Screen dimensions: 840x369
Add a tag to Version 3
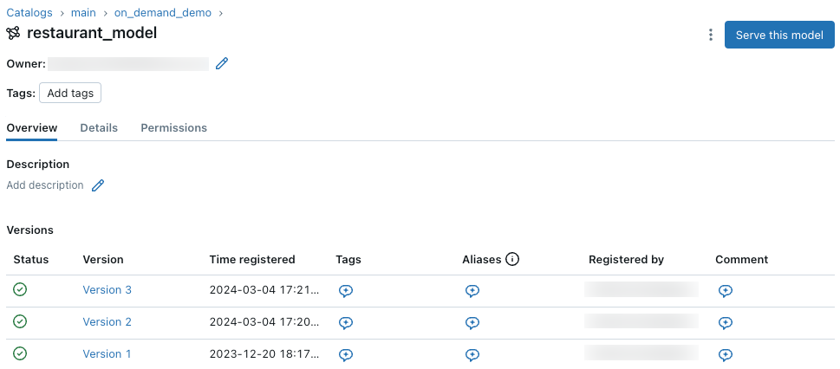tap(346, 291)
